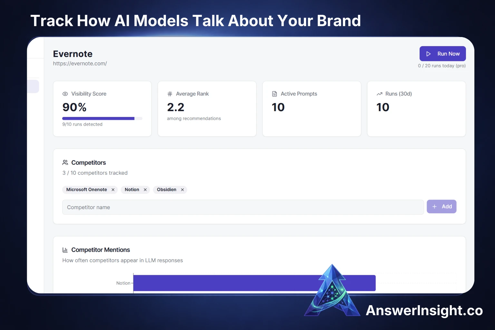Select the highlighted item in left sidebar

(33, 86)
